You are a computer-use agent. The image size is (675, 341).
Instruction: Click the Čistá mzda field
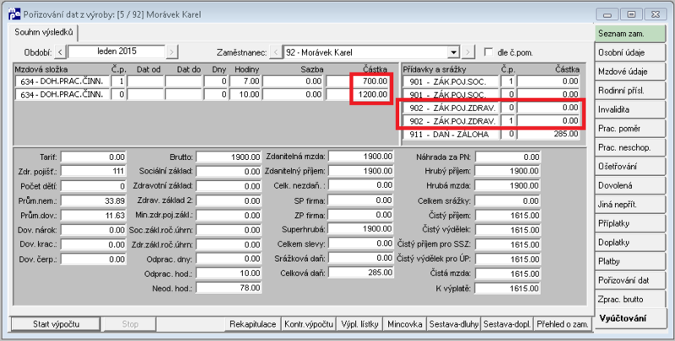508,274
